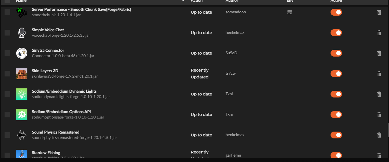Image resolution: width=389 pixels, height=162 pixels.
Task: Click the Sodium/Embeddium Options API wrench icon
Action: point(22,115)
